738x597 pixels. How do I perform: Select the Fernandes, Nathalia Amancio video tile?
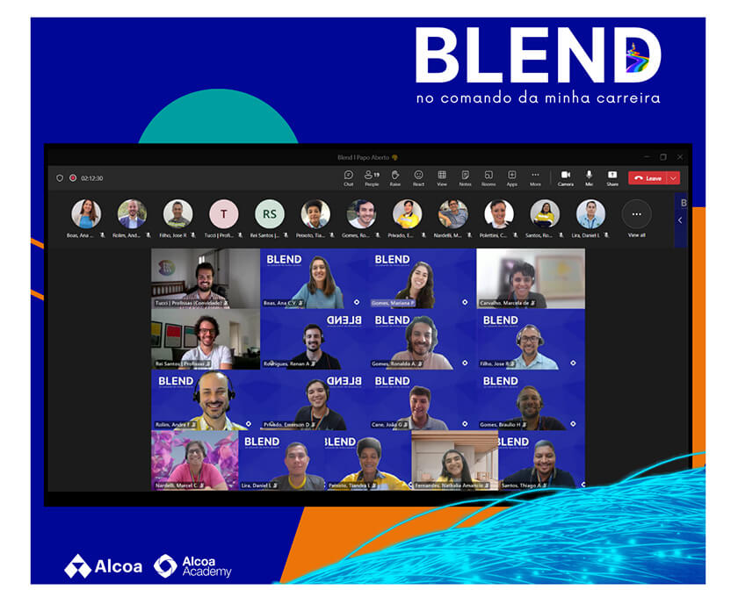455,461
